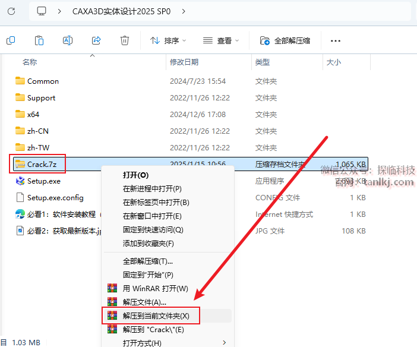Select the 必看2 JPG file icon

[x=20, y=231]
